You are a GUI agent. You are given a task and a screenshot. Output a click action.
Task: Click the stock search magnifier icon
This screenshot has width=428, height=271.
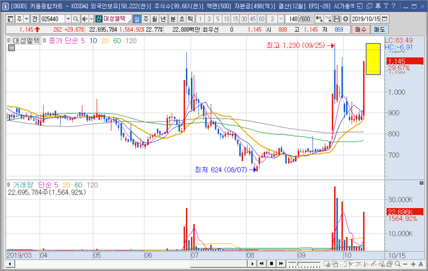pyautogui.click(x=76, y=19)
